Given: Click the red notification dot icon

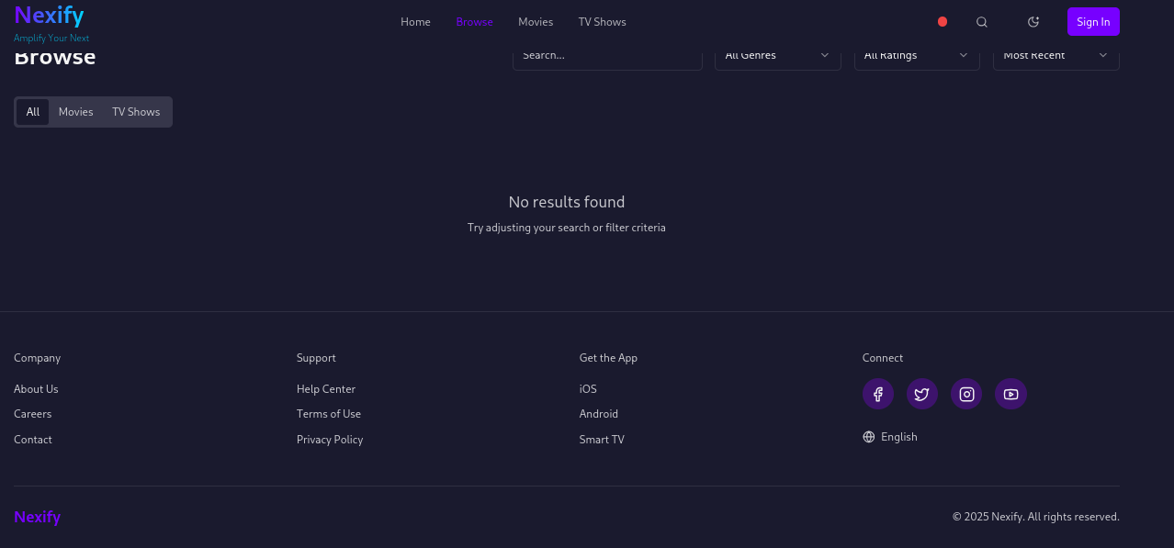Looking at the screenshot, I should (x=943, y=22).
